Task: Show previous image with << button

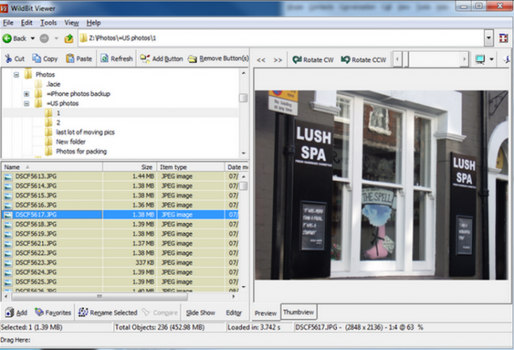Action: click(x=261, y=60)
